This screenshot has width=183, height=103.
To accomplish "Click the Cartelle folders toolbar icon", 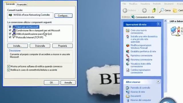I will click(175, 11).
